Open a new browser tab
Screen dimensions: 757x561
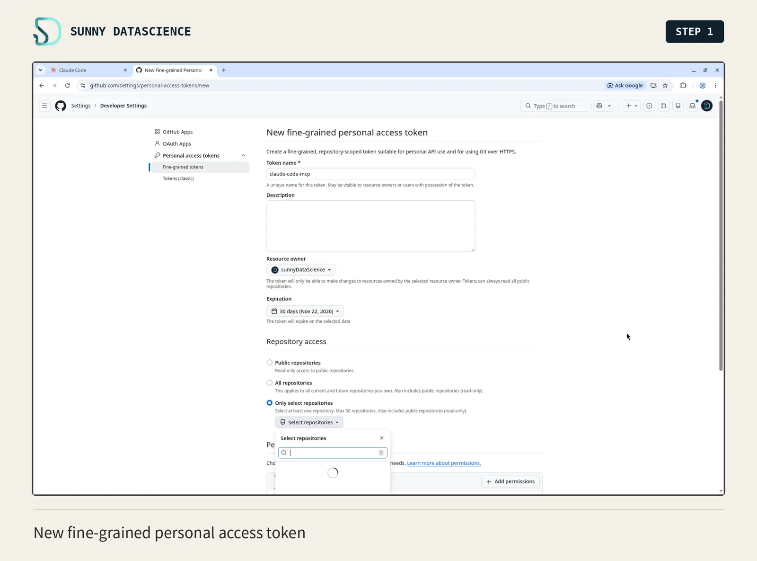pyautogui.click(x=224, y=70)
